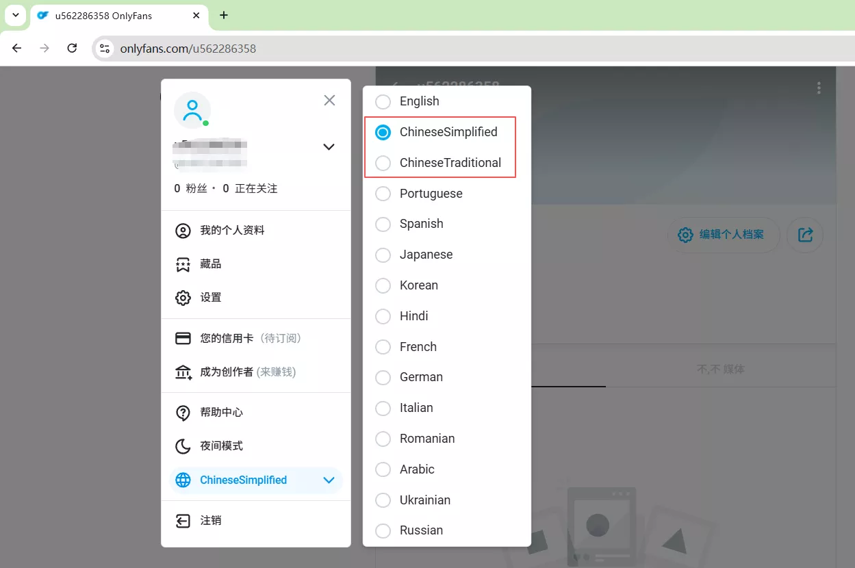This screenshot has height=568, width=855.
Task: Enable 夜间模式 via the moon icon
Action: [183, 446]
